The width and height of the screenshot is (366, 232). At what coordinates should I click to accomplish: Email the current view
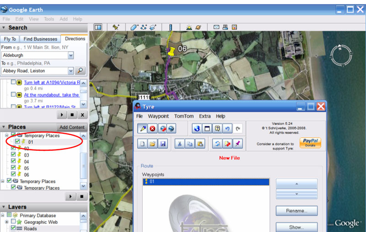coord(216,27)
